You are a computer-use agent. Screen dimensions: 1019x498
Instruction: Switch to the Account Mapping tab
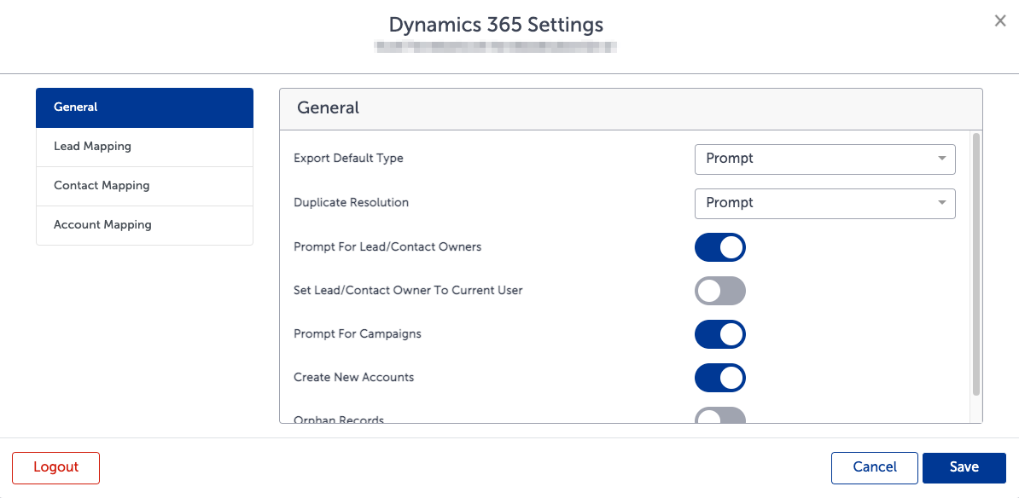coord(144,225)
